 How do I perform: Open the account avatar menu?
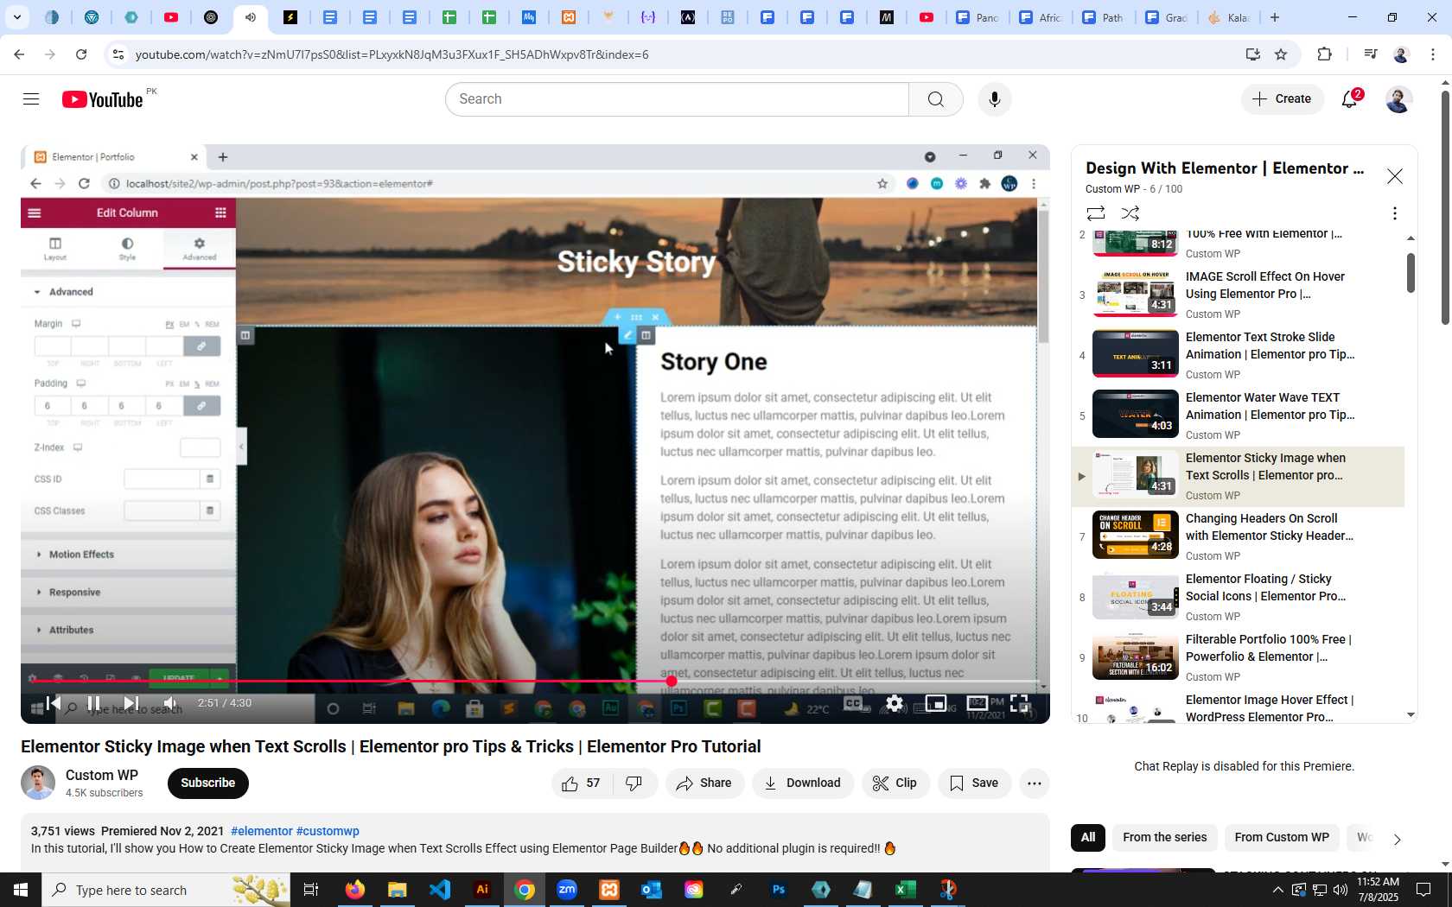(x=1398, y=99)
